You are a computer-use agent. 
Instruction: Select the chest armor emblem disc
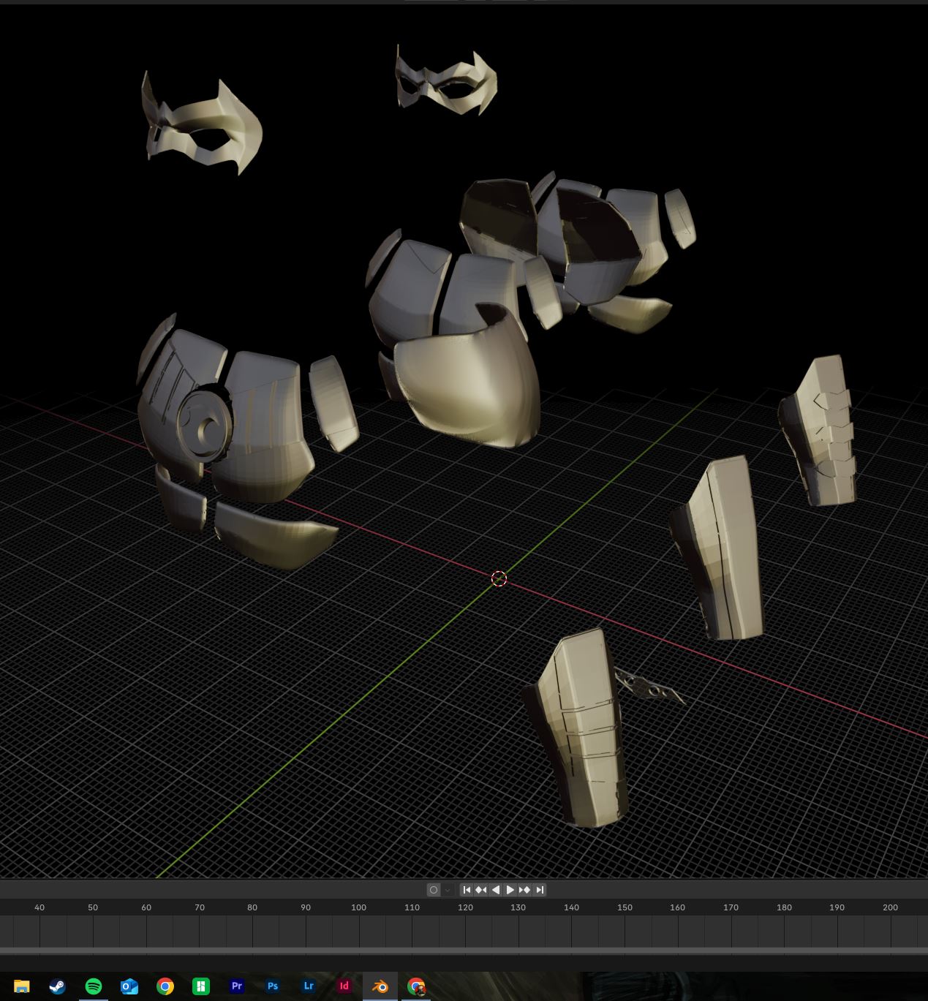[205, 425]
